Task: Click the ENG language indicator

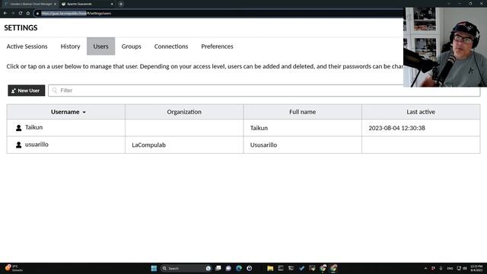Action: pyautogui.click(x=450, y=268)
